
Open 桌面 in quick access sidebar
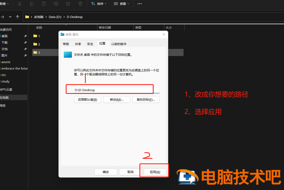point(4,36)
